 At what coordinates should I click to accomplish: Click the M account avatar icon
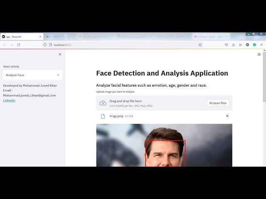point(248,45)
